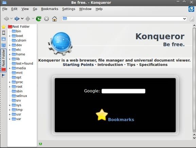This screenshot has height=148, width=196.
Task: Expand the dev folder
Action: (x=10, y=45)
